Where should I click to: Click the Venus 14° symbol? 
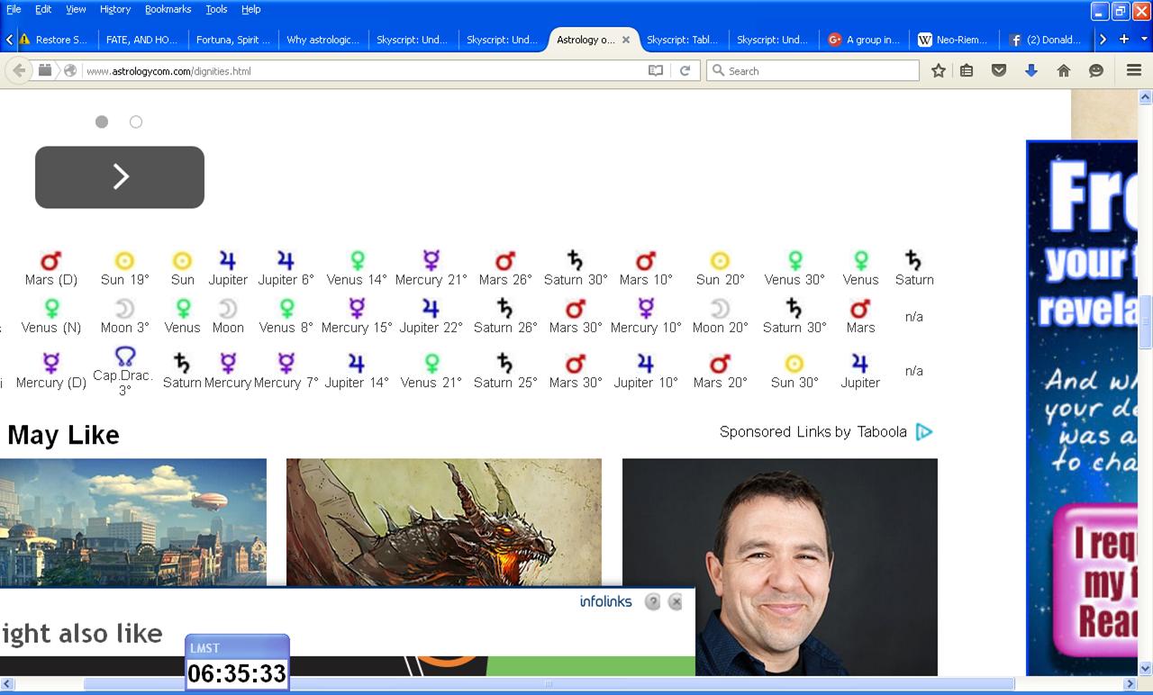pos(358,261)
